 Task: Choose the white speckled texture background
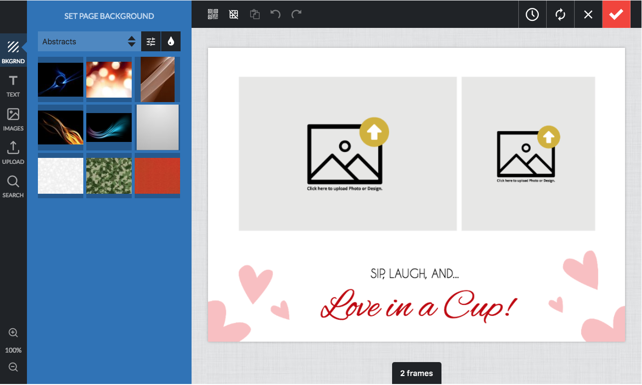61,176
